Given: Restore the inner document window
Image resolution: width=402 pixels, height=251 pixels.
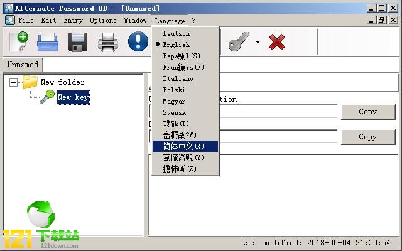Looking at the screenshot, I should 381,19.
